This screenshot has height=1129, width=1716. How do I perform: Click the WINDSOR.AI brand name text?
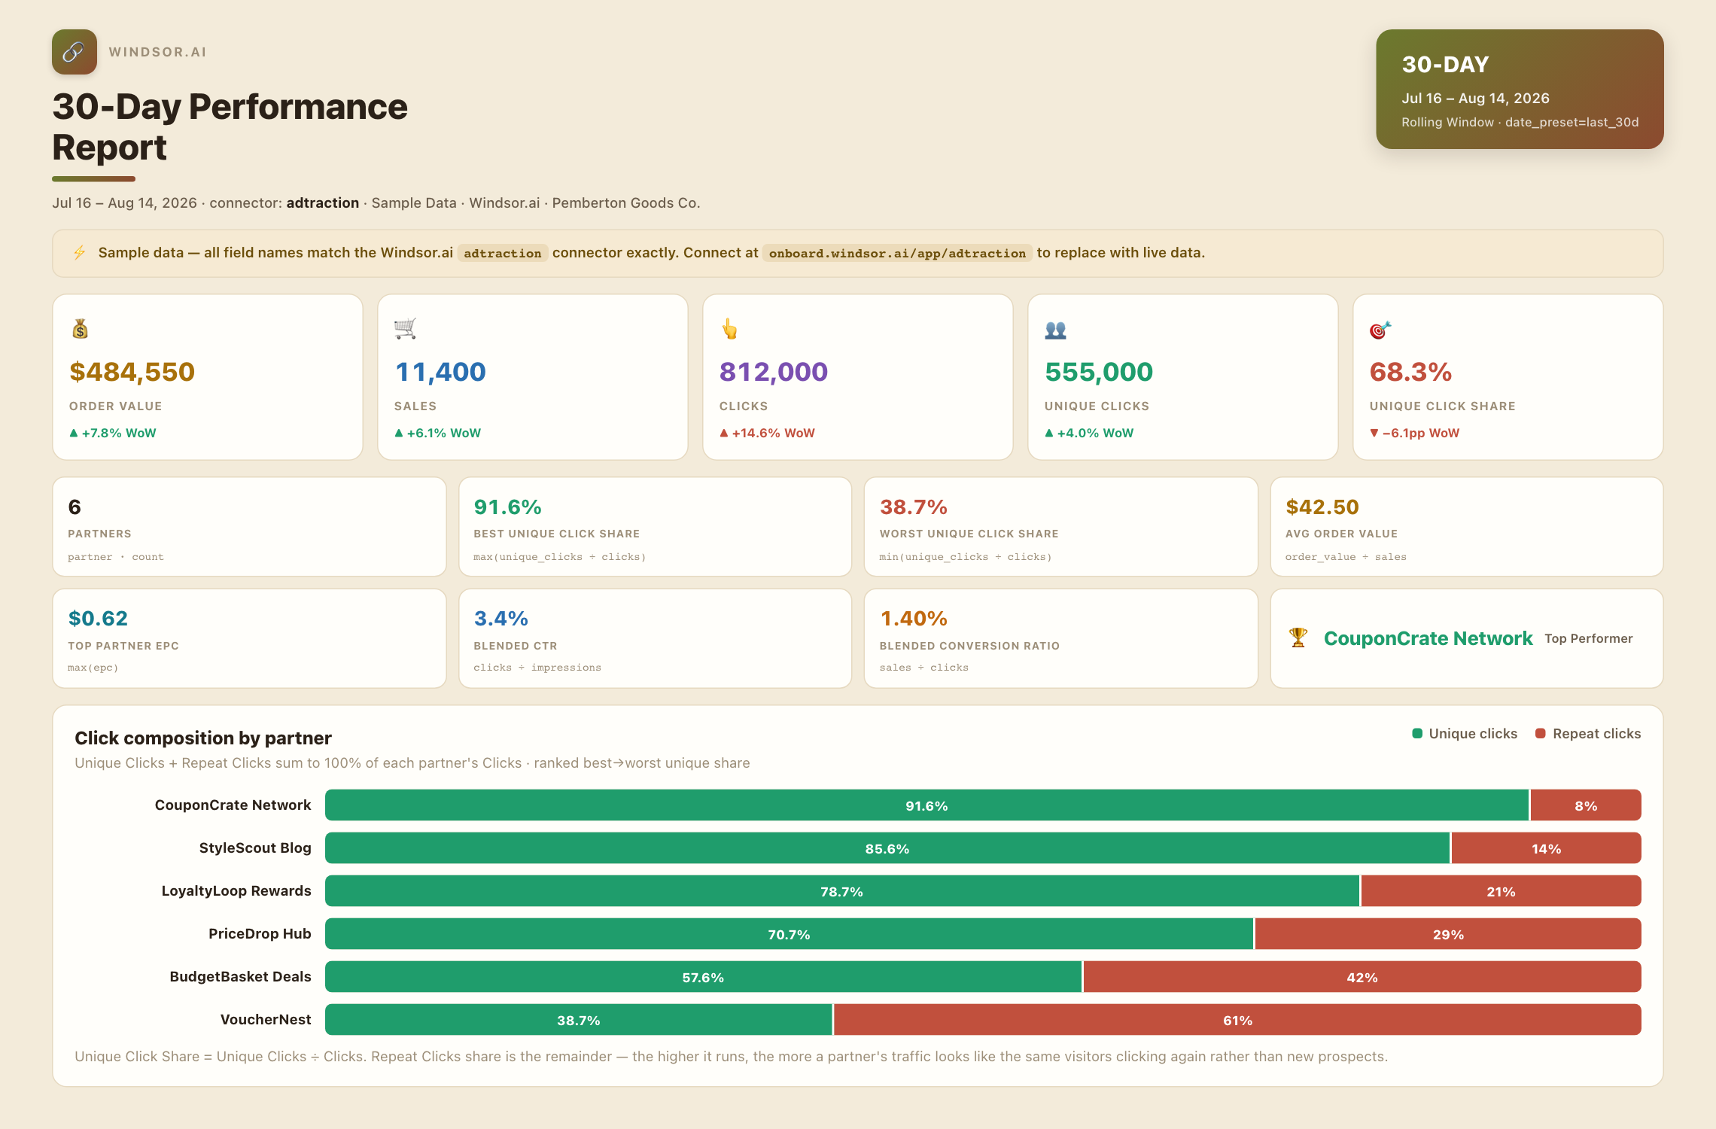157,52
